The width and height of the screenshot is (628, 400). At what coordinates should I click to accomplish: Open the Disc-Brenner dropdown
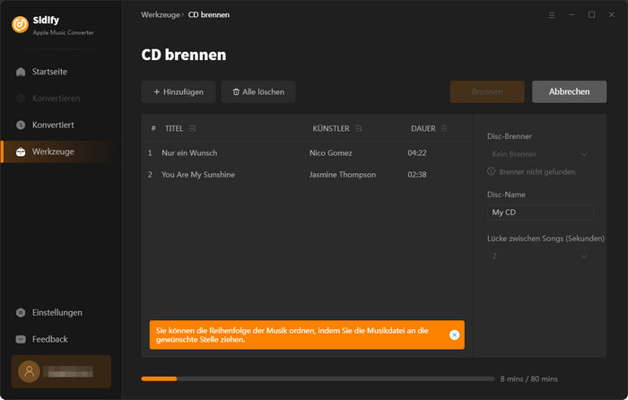pos(540,154)
